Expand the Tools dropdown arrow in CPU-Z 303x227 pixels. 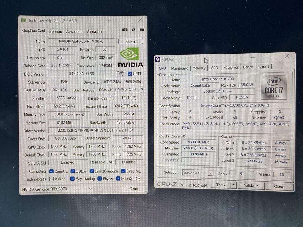(234, 185)
